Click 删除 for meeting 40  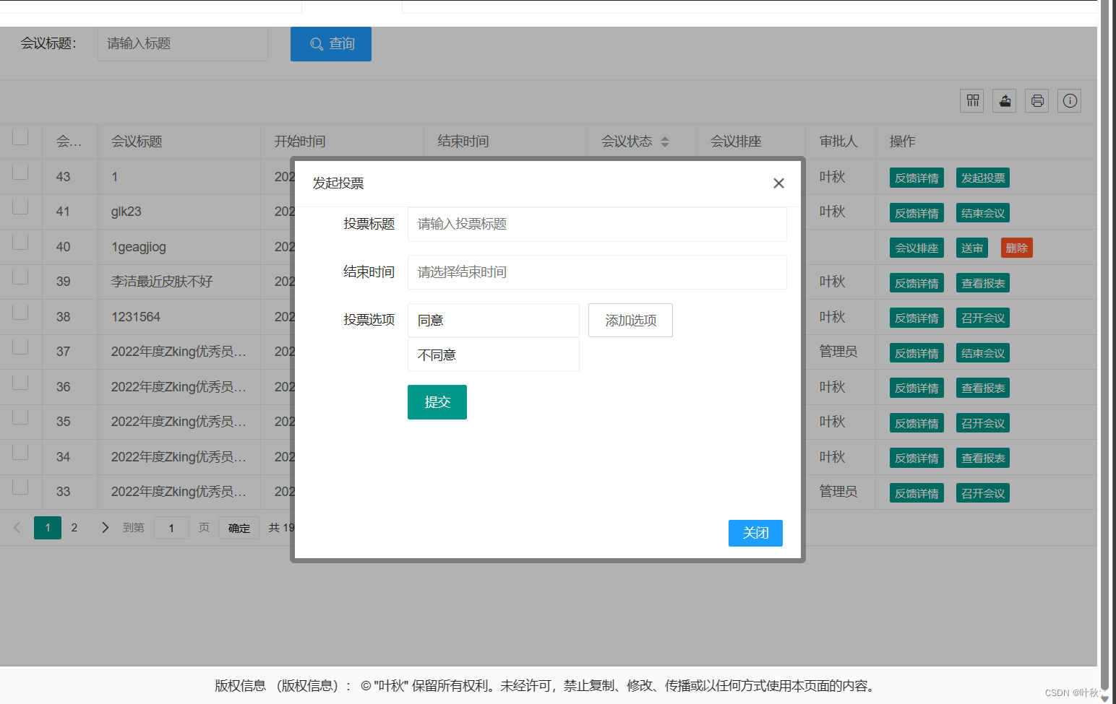(x=1017, y=248)
